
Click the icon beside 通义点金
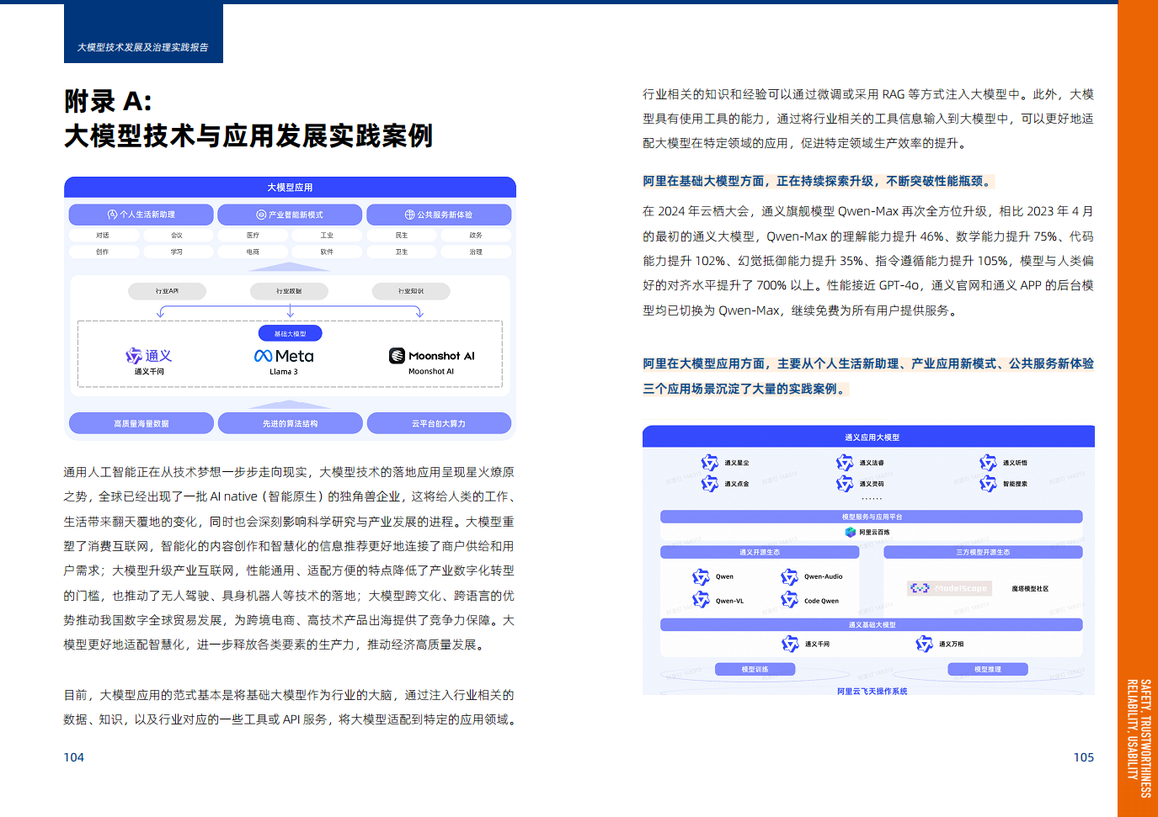coord(710,484)
